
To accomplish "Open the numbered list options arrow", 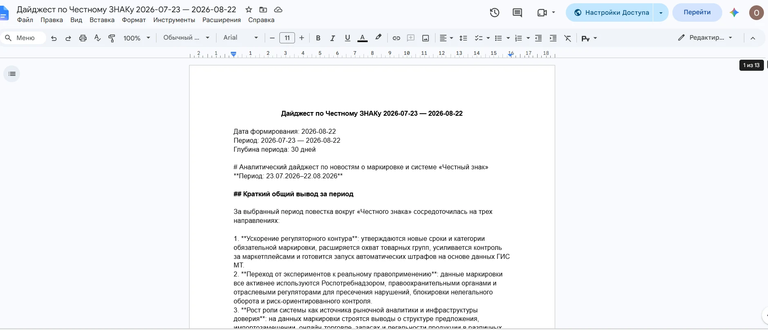I will (528, 38).
